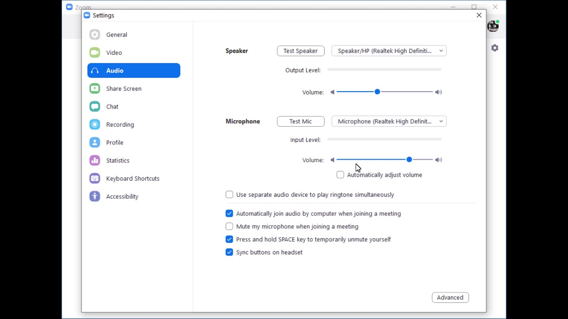Click the microphone Input Level bar

click(x=384, y=139)
